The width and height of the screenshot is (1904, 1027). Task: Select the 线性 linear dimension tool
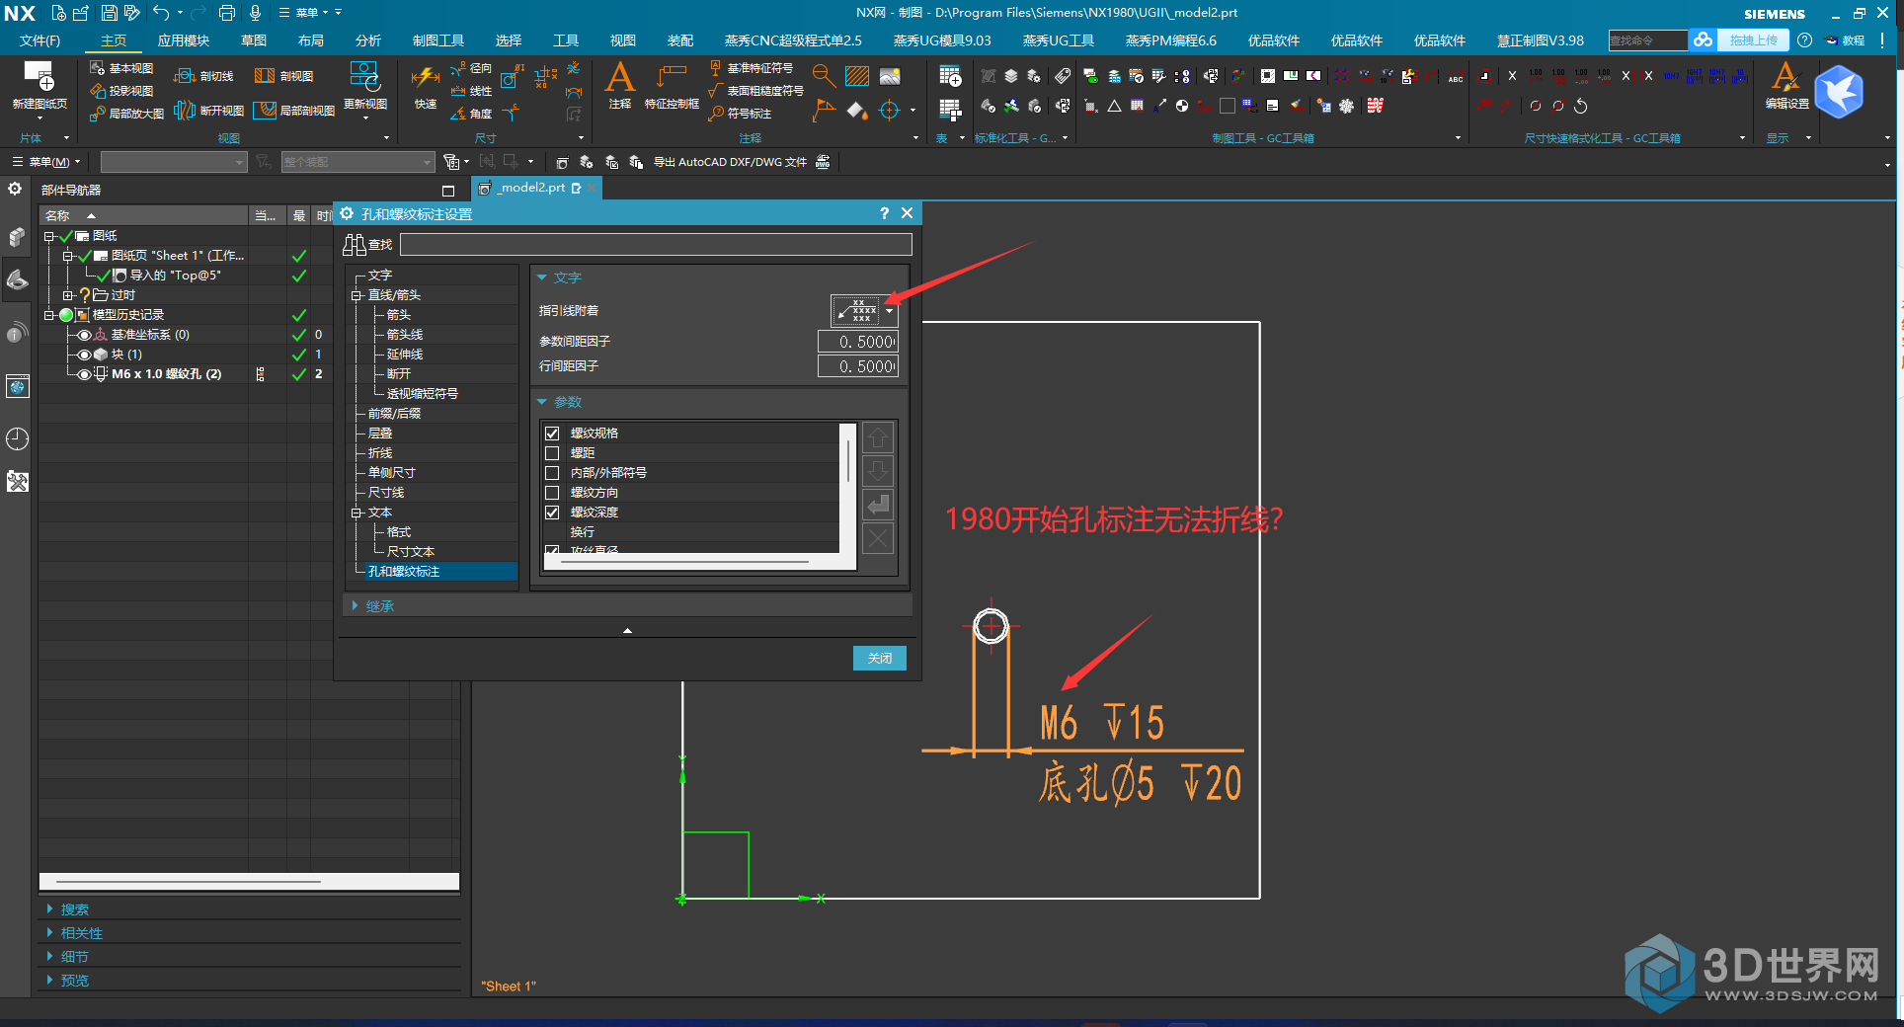[471, 91]
